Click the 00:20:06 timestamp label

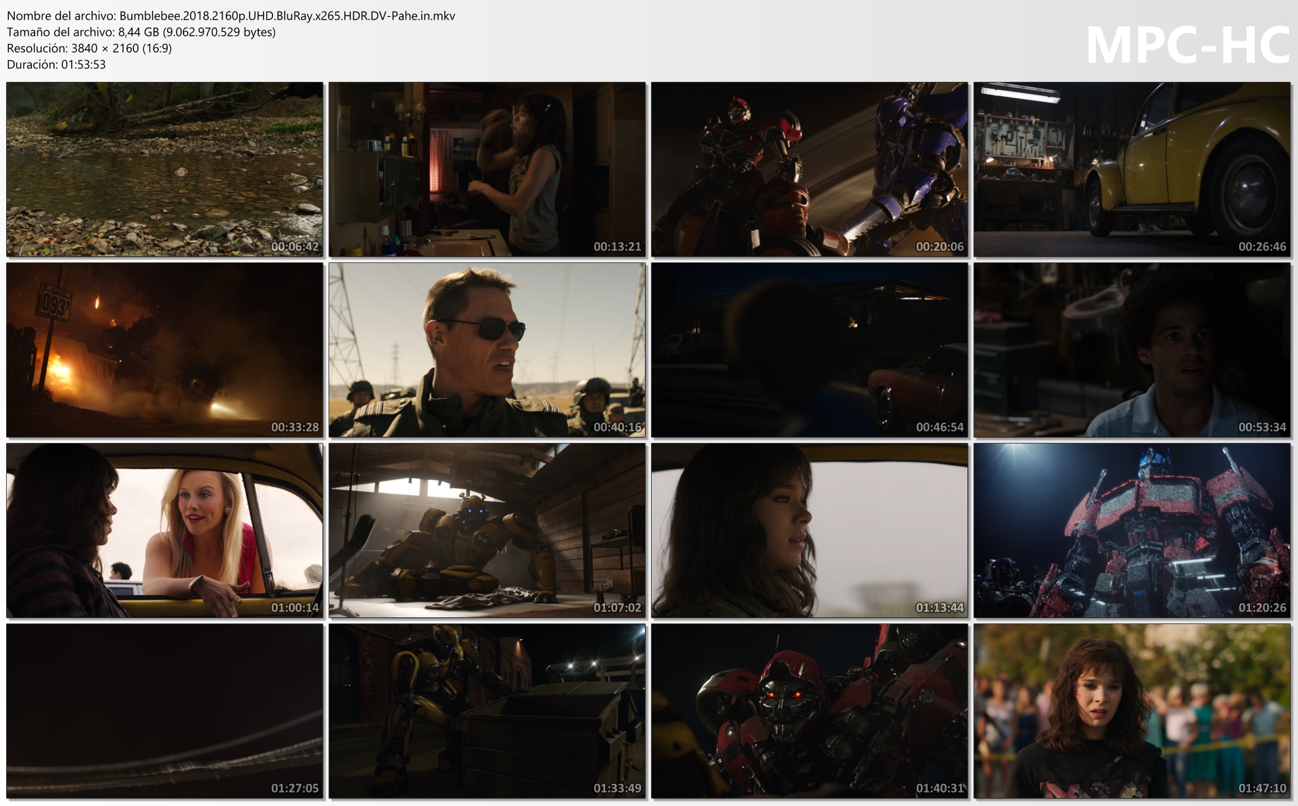click(x=940, y=247)
